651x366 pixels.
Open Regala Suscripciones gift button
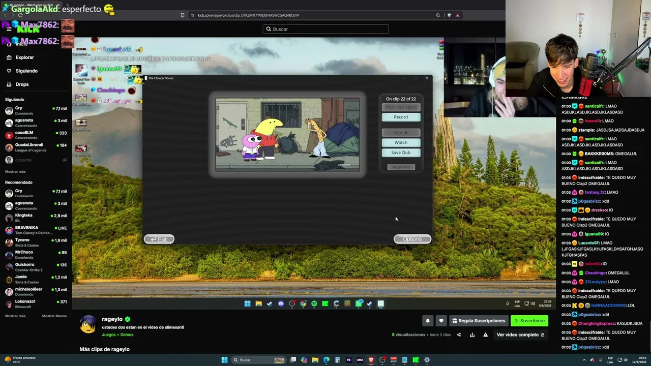[479, 321]
